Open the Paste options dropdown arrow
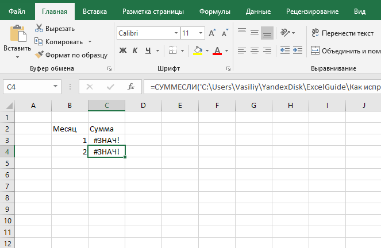Viewport: 381px width, 248px height. (x=17, y=57)
